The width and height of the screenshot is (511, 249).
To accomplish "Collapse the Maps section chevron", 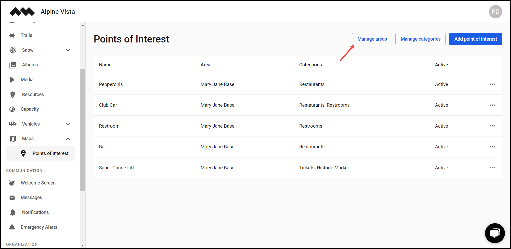I will click(x=68, y=139).
